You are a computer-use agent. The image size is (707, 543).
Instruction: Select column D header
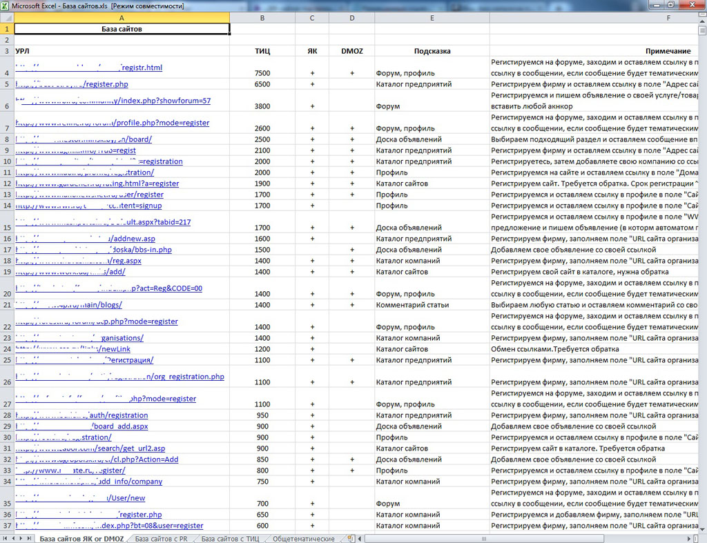351,18
